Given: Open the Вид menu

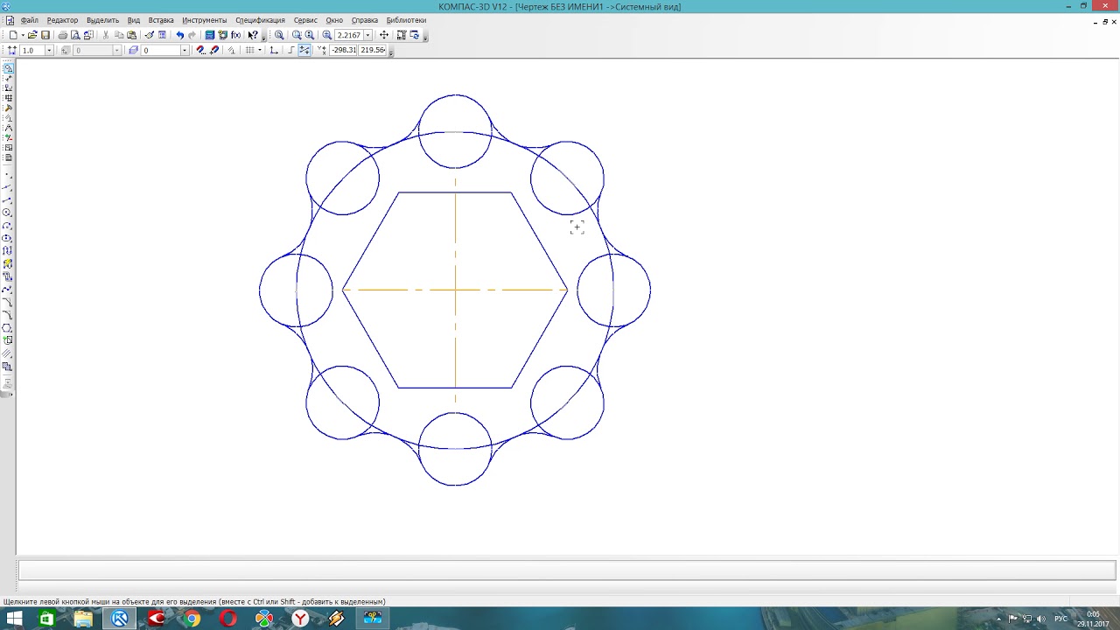Looking at the screenshot, I should click(x=133, y=19).
